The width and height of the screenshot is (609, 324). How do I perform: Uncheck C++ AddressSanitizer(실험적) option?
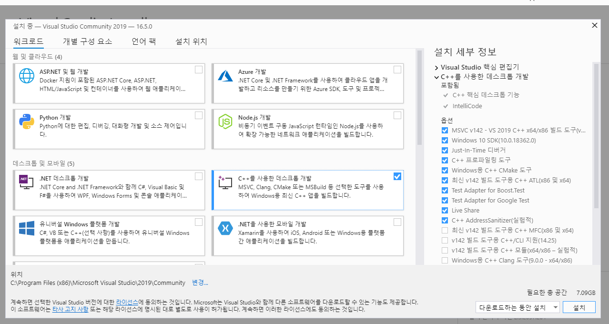445,220
